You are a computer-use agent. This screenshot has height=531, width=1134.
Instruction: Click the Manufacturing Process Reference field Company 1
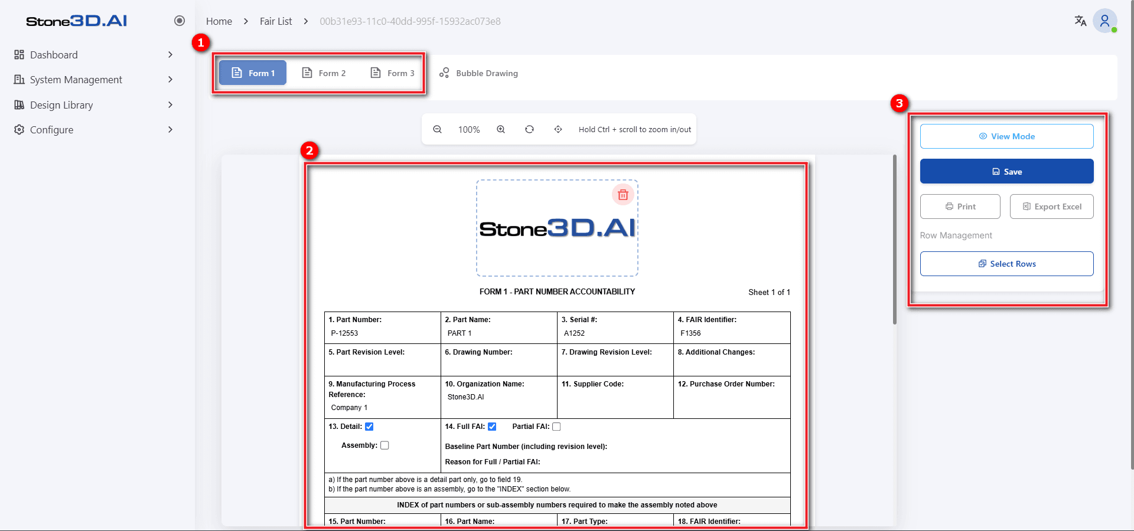point(383,408)
